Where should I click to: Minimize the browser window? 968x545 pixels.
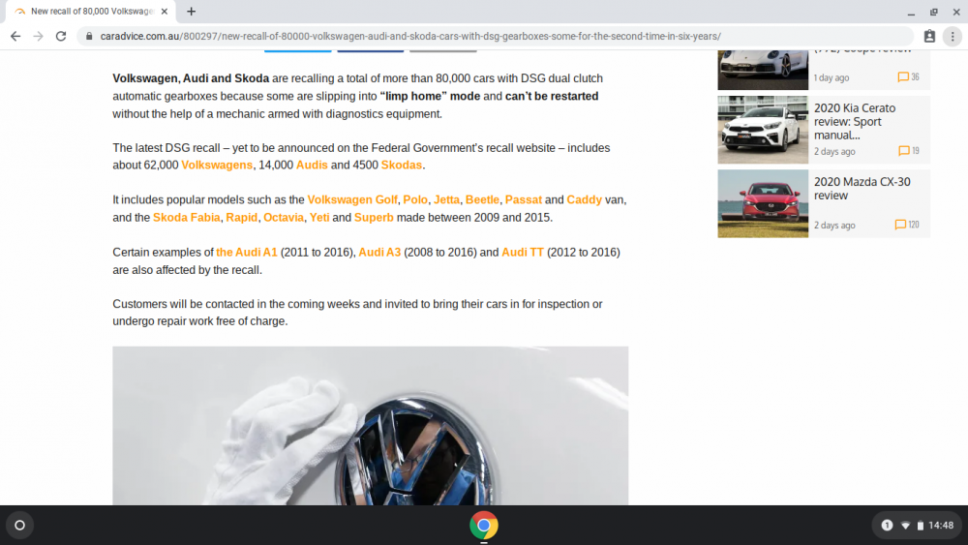[x=911, y=12]
